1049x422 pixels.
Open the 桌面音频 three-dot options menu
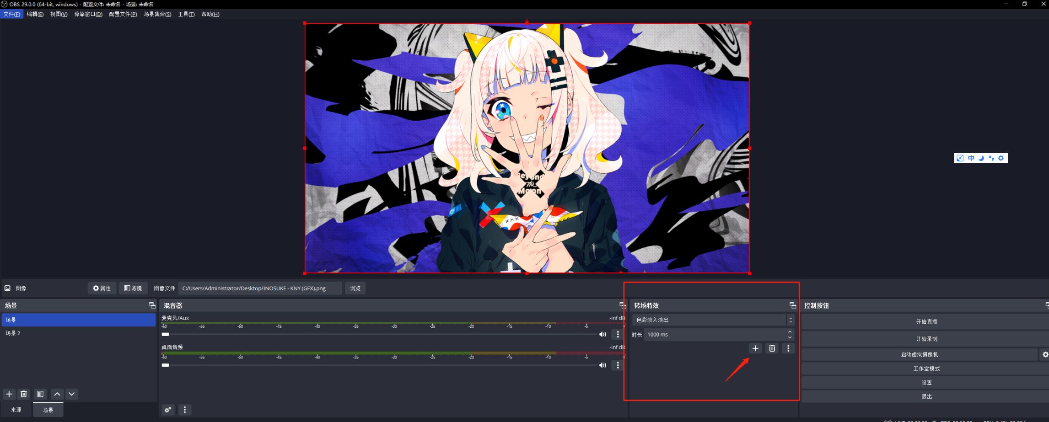pos(618,365)
